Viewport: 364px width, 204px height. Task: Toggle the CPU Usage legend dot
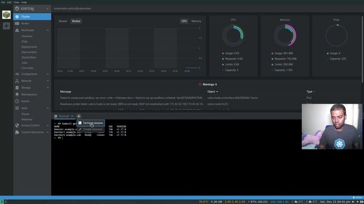pos(223,53)
